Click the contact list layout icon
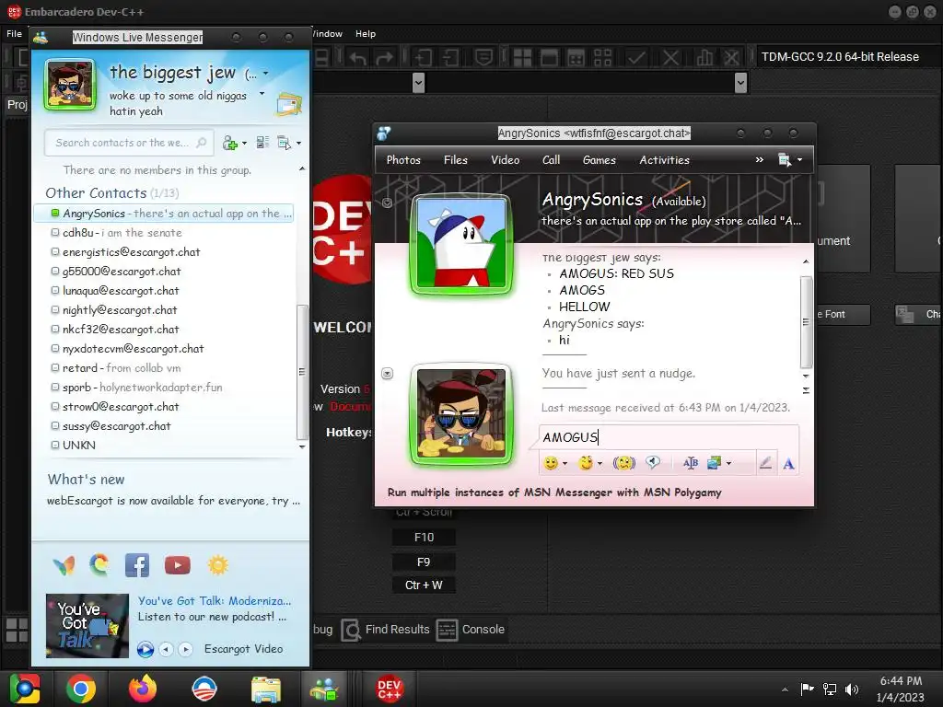 click(x=262, y=143)
